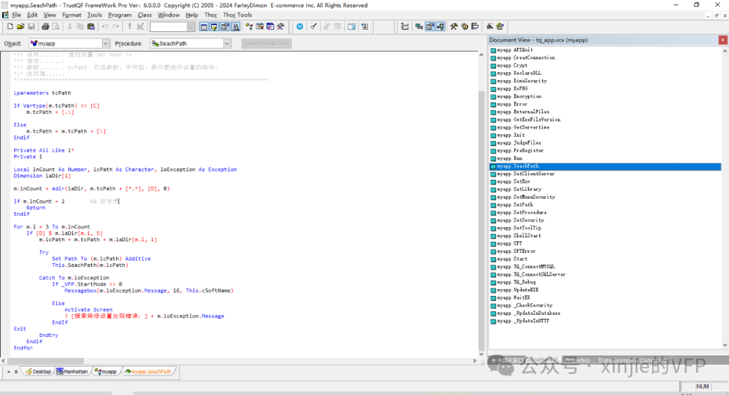Image resolution: width=729 pixels, height=395 pixels.
Task: Click the Print toolbar icon
Action: [x=45, y=27]
